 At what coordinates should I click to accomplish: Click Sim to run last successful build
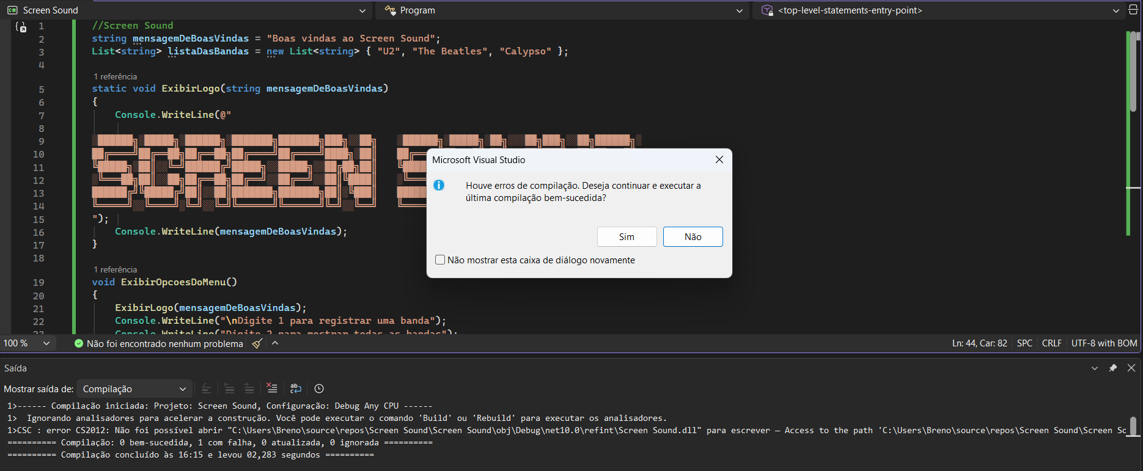(x=627, y=237)
